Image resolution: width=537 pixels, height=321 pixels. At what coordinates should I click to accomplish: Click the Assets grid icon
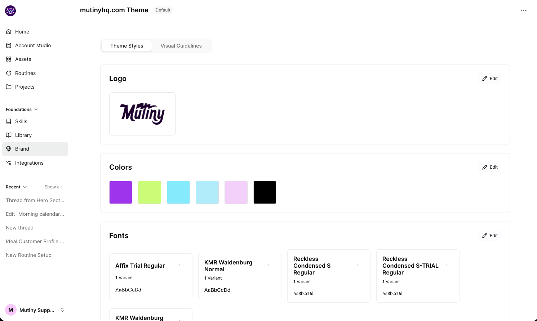coord(9,59)
